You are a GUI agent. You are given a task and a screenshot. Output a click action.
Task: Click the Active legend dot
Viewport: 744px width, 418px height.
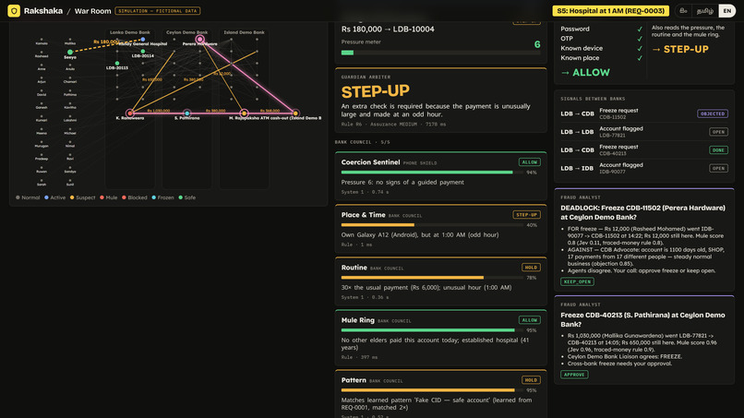coord(46,197)
